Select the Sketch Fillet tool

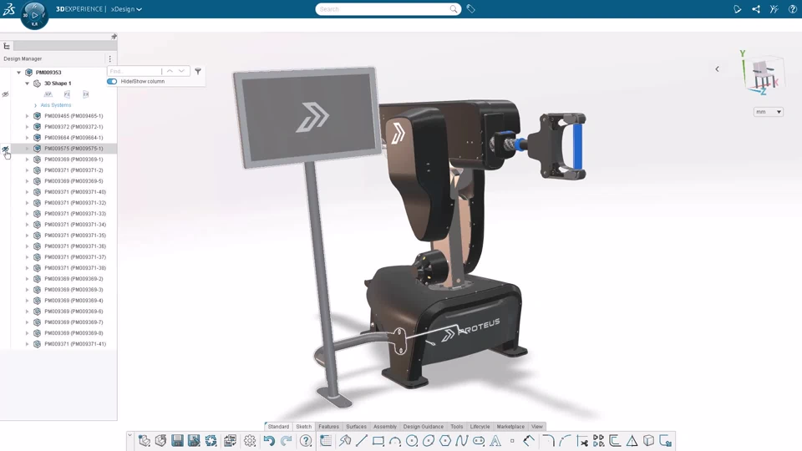(x=548, y=441)
